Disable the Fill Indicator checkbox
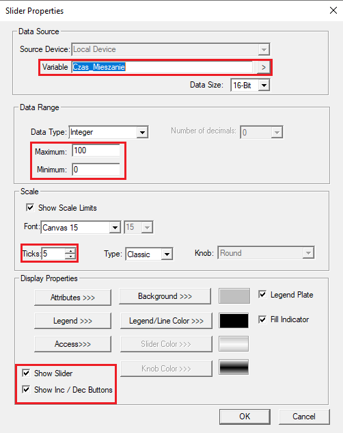343x433 pixels. [x=262, y=319]
